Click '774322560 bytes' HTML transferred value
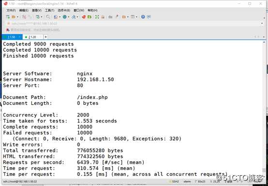Screen dimensions: 268x186 coord(100,157)
